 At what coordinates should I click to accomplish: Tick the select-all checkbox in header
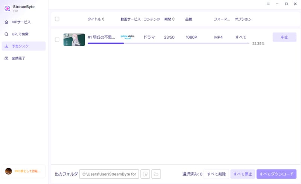point(57,19)
